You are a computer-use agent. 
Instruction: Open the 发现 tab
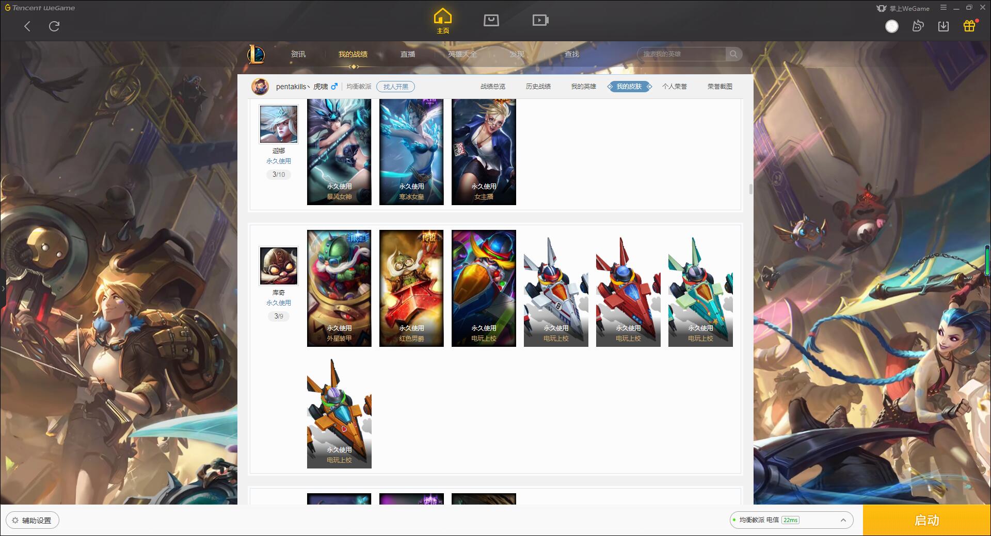pos(517,54)
